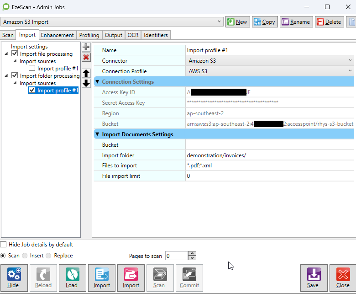Select the Replace radio button
Image resolution: width=356 pixels, height=294 pixels.
pos(49,256)
